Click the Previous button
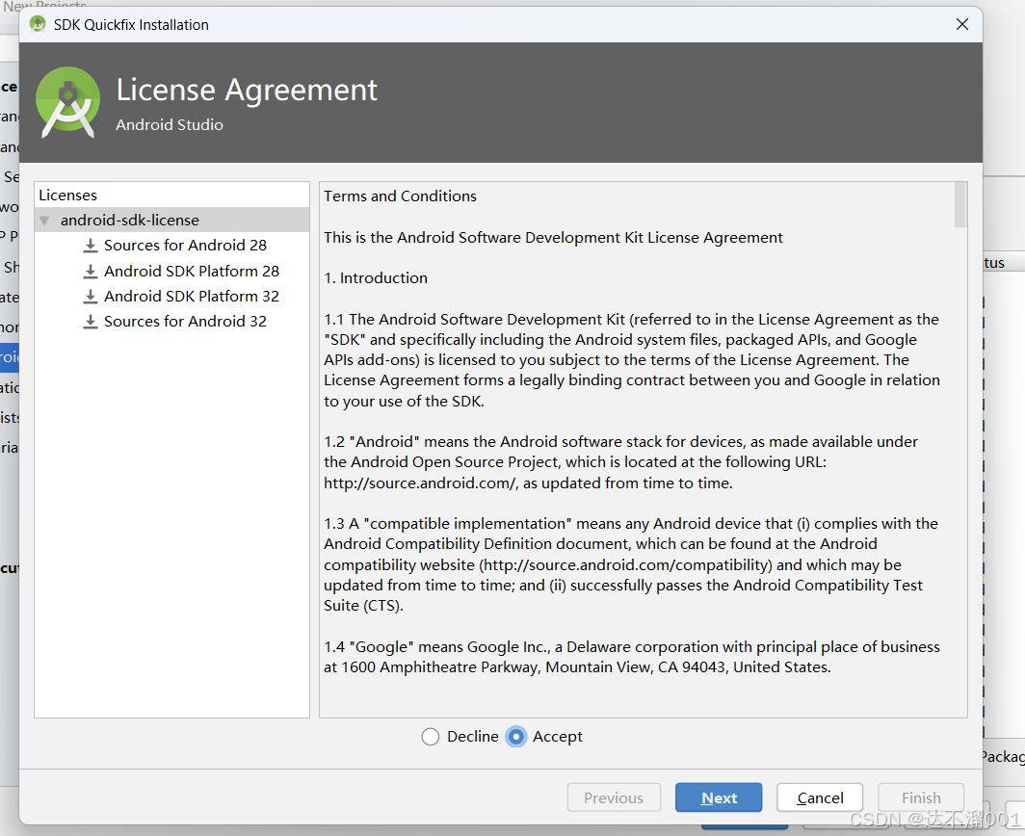Viewport: 1025px width, 836px height. [x=613, y=797]
